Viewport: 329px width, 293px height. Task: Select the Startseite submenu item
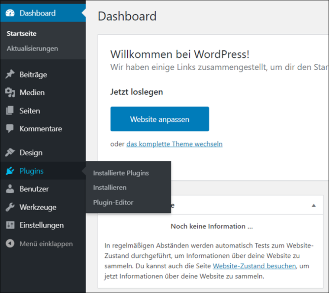click(21, 33)
